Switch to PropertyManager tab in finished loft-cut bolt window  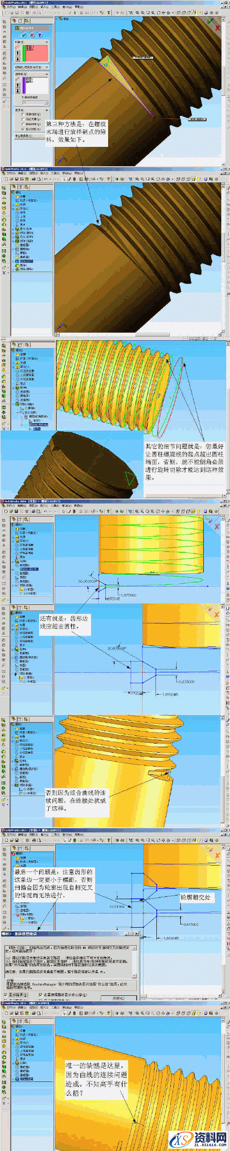point(20,187)
